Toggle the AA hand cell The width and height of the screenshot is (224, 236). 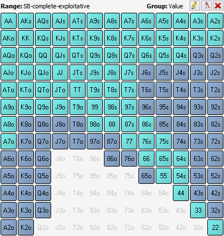tap(8, 21)
